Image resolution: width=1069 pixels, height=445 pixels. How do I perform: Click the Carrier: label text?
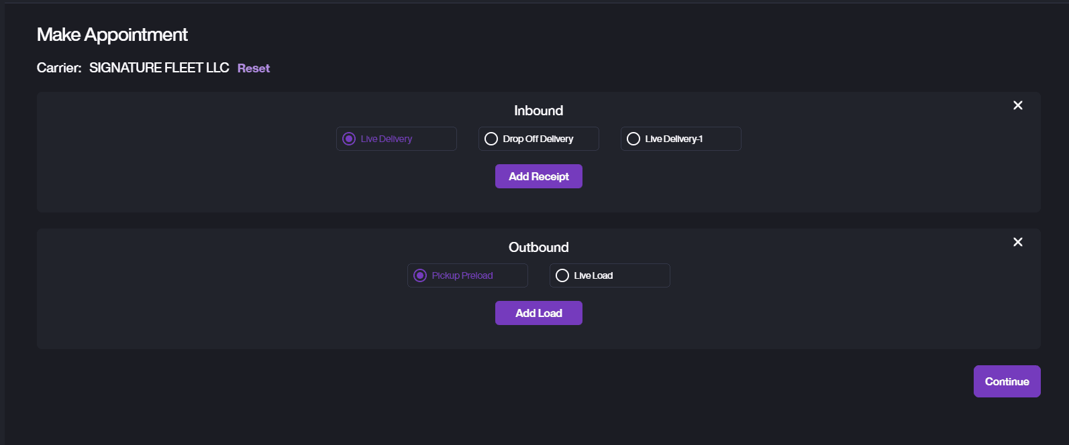point(59,68)
